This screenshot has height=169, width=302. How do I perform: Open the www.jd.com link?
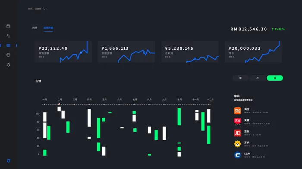[x=252, y=135]
